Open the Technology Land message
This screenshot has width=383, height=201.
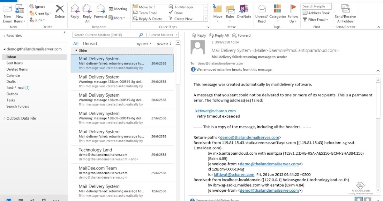[x=122, y=154]
